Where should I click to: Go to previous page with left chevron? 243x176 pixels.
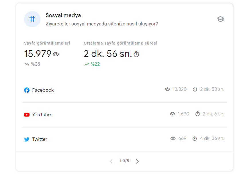(111, 161)
